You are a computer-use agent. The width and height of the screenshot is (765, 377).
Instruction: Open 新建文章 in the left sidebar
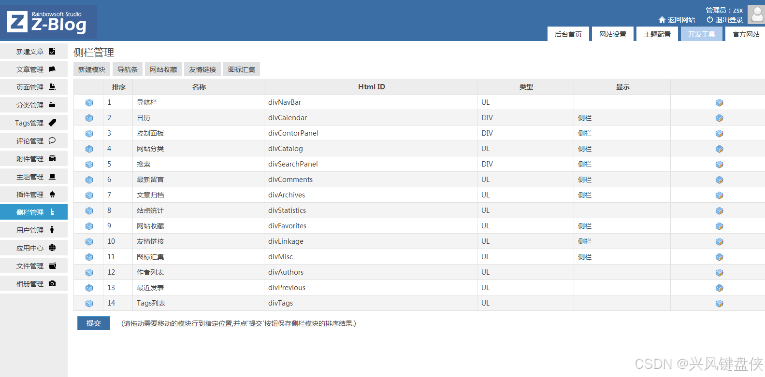[34, 52]
